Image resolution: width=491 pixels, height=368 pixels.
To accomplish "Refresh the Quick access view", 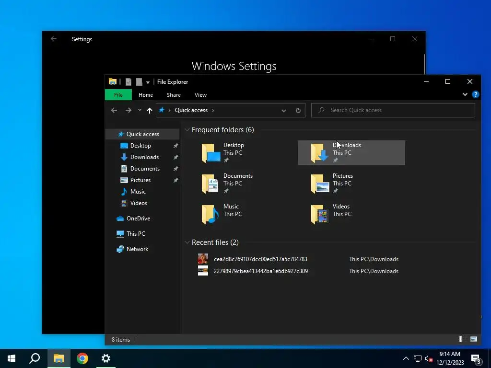I will coord(298,110).
